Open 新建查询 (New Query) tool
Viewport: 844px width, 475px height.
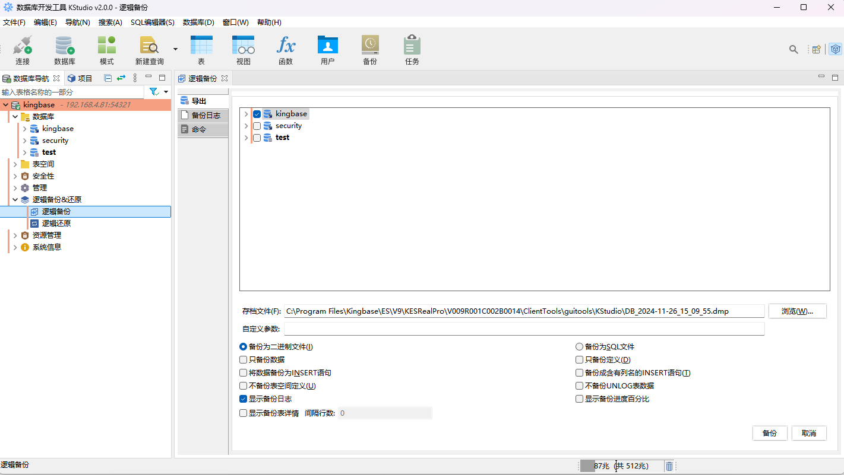click(x=149, y=46)
